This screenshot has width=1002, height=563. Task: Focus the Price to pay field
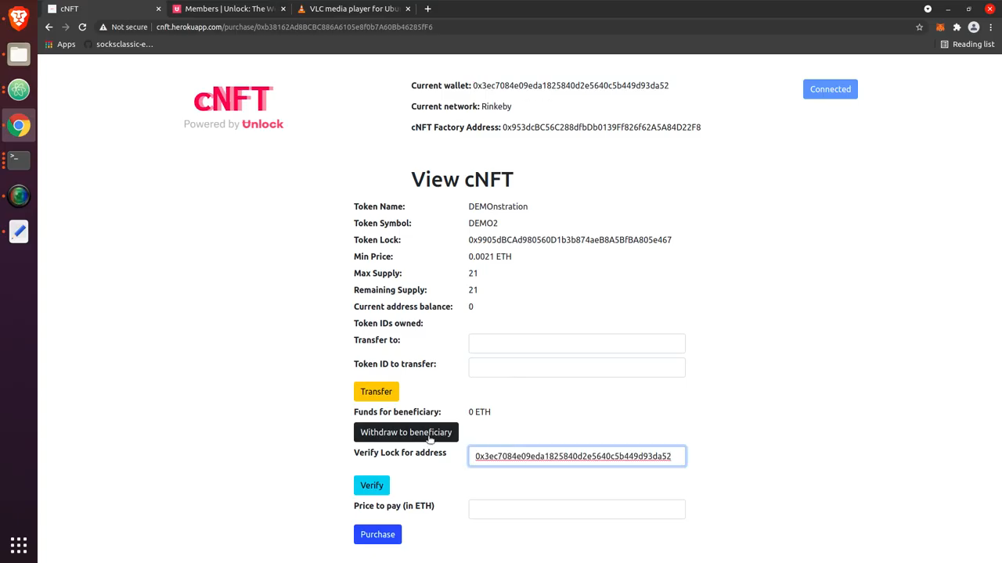point(577,509)
